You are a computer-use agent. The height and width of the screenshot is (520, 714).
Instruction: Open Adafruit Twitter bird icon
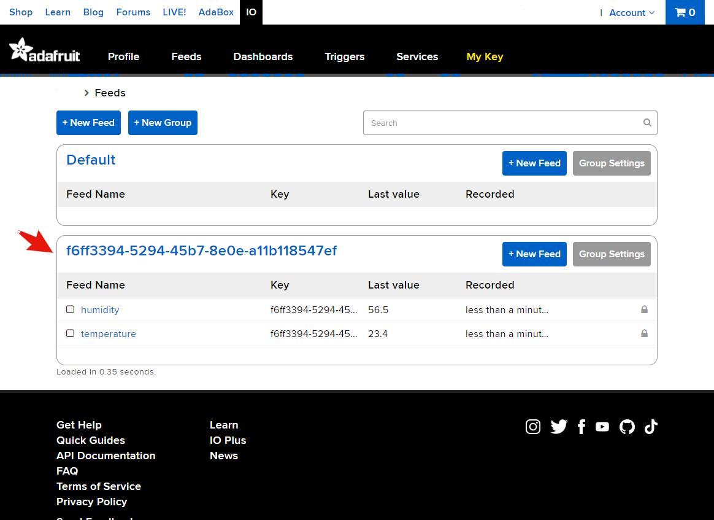tap(559, 427)
